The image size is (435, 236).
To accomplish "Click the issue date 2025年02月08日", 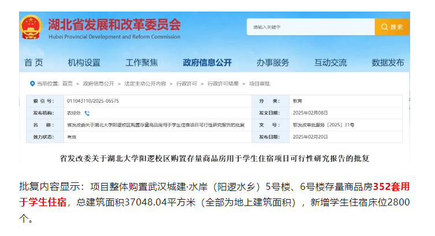I will pos(310,113).
